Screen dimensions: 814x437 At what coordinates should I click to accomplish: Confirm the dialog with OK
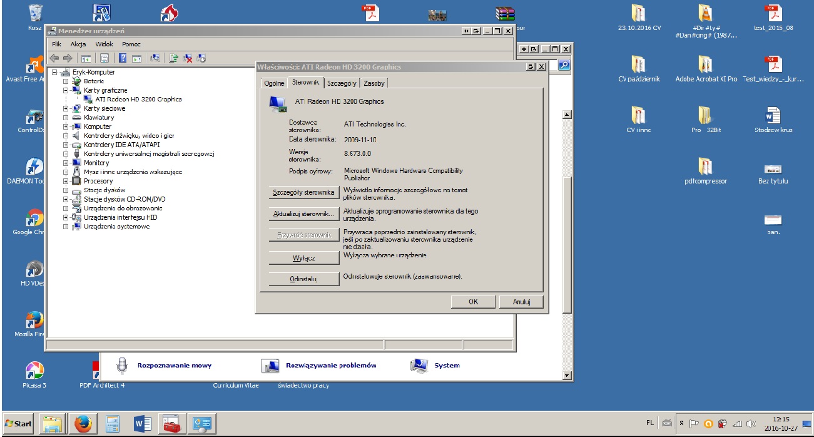(x=474, y=302)
